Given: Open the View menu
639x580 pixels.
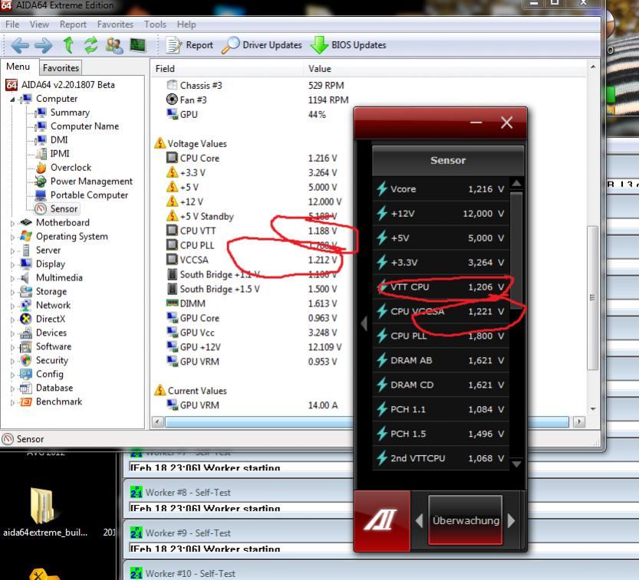Looking at the screenshot, I should (39, 25).
